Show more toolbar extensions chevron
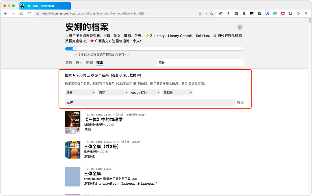 click(x=298, y=14)
